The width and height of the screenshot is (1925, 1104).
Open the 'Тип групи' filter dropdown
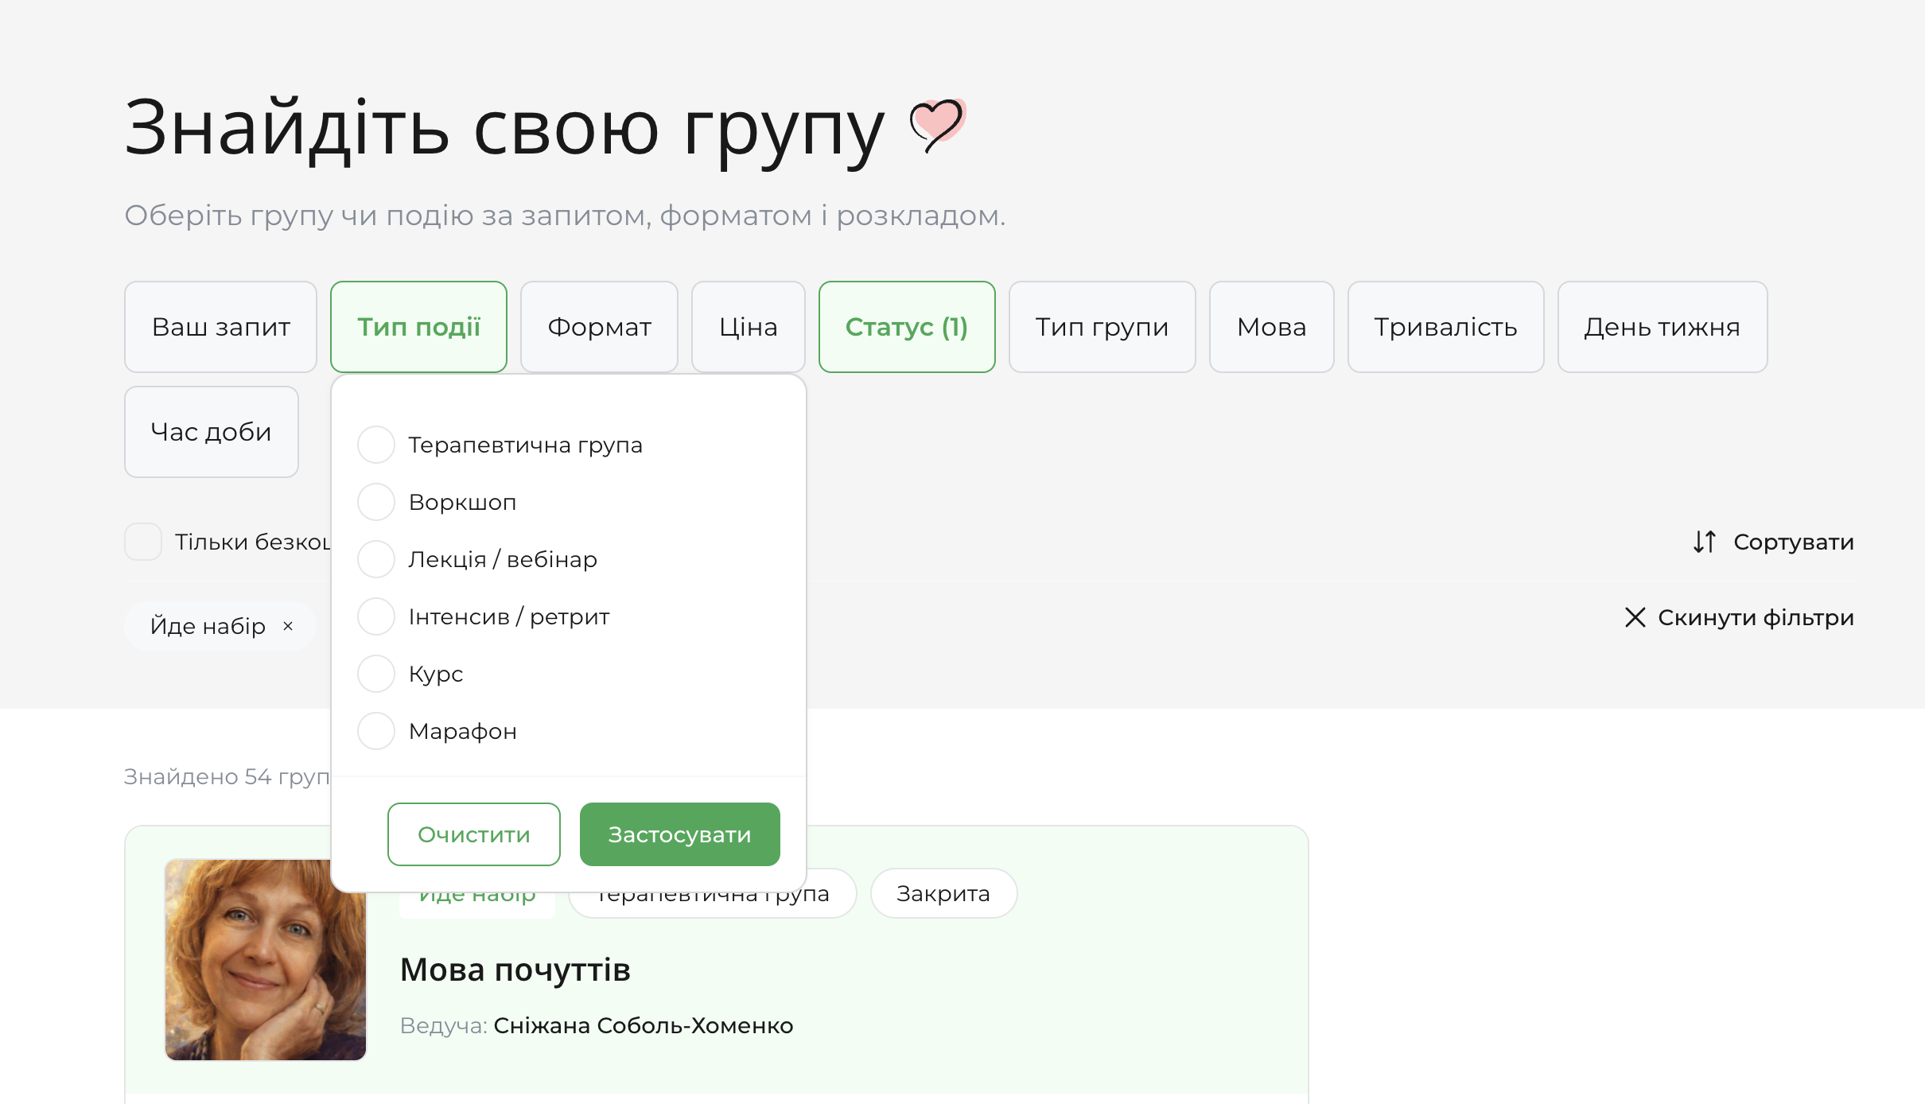click(x=1102, y=327)
